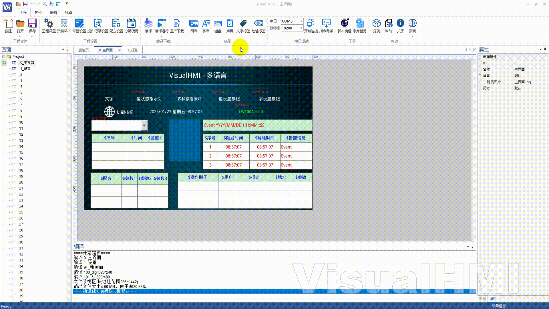Switch to the 控件 ribbon tab

click(38, 12)
